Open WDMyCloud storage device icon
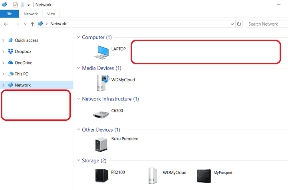The height and width of the screenshot is (190, 288). pyautogui.click(x=153, y=176)
